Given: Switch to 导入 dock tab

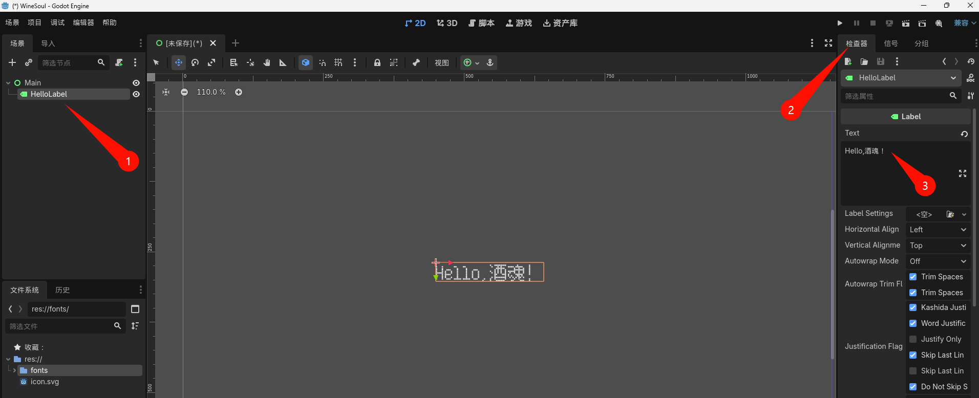Looking at the screenshot, I should tap(48, 43).
